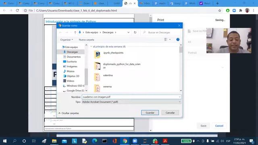Switch to the Inbox Gmail tab
The width and height of the screenshot is (258, 145).
145,3
